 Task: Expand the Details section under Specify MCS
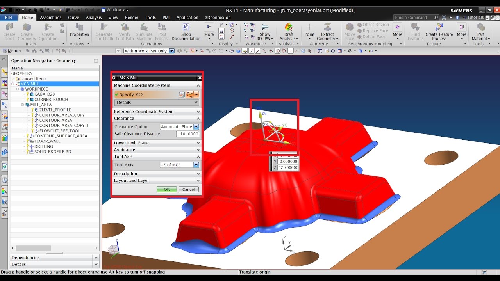(x=157, y=103)
